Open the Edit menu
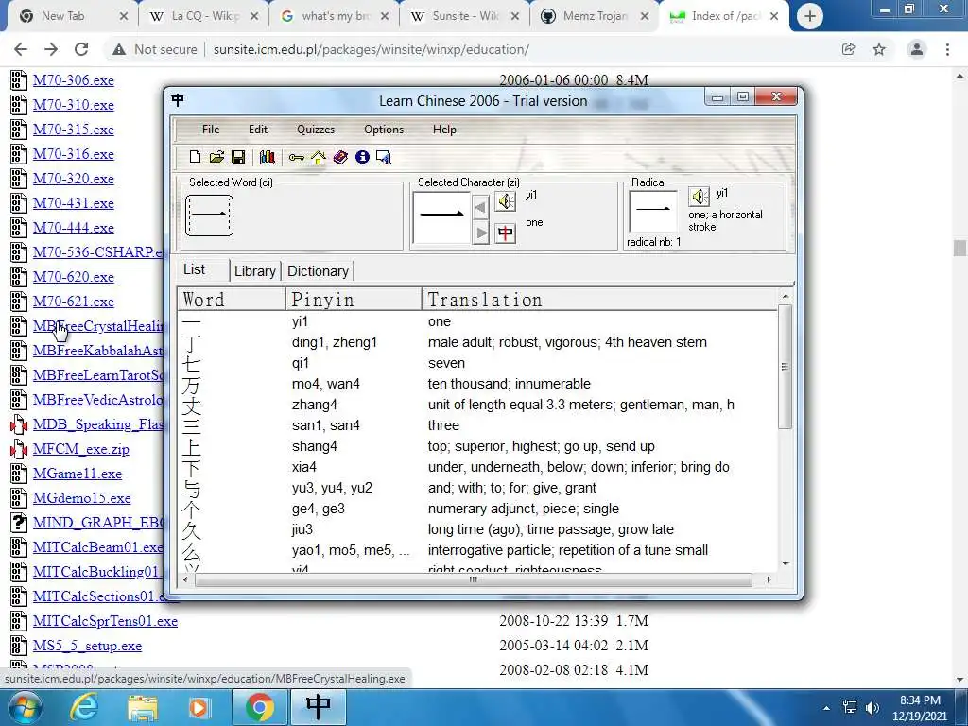Image resolution: width=968 pixels, height=726 pixels. 258,129
